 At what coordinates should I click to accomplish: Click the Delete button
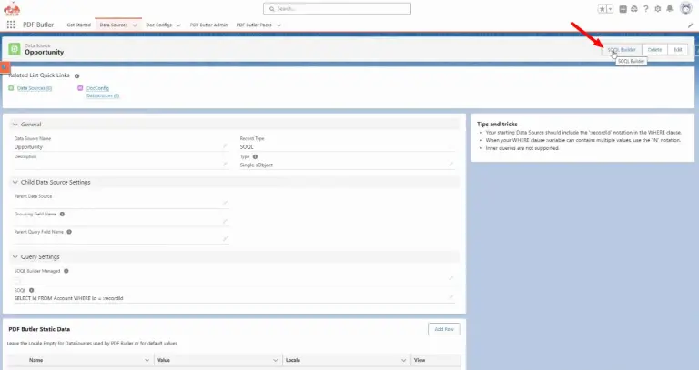(655, 49)
